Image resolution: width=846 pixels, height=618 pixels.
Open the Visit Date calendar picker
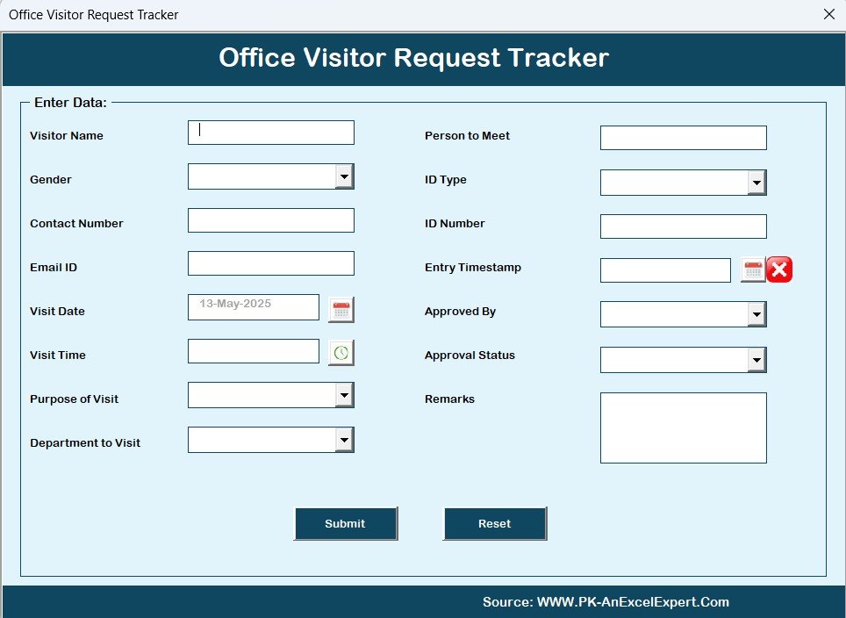[341, 310]
